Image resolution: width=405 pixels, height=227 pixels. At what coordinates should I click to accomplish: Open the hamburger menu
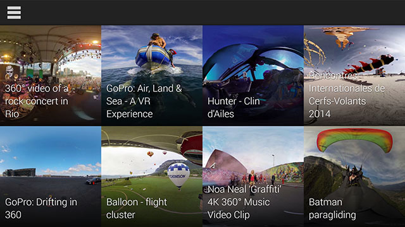tap(14, 13)
